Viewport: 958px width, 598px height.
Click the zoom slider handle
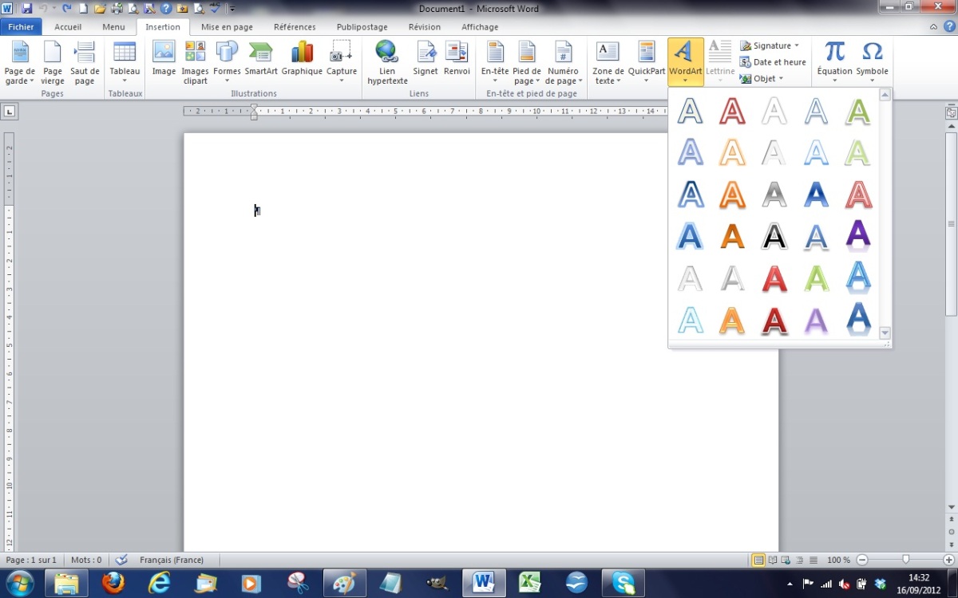point(905,560)
